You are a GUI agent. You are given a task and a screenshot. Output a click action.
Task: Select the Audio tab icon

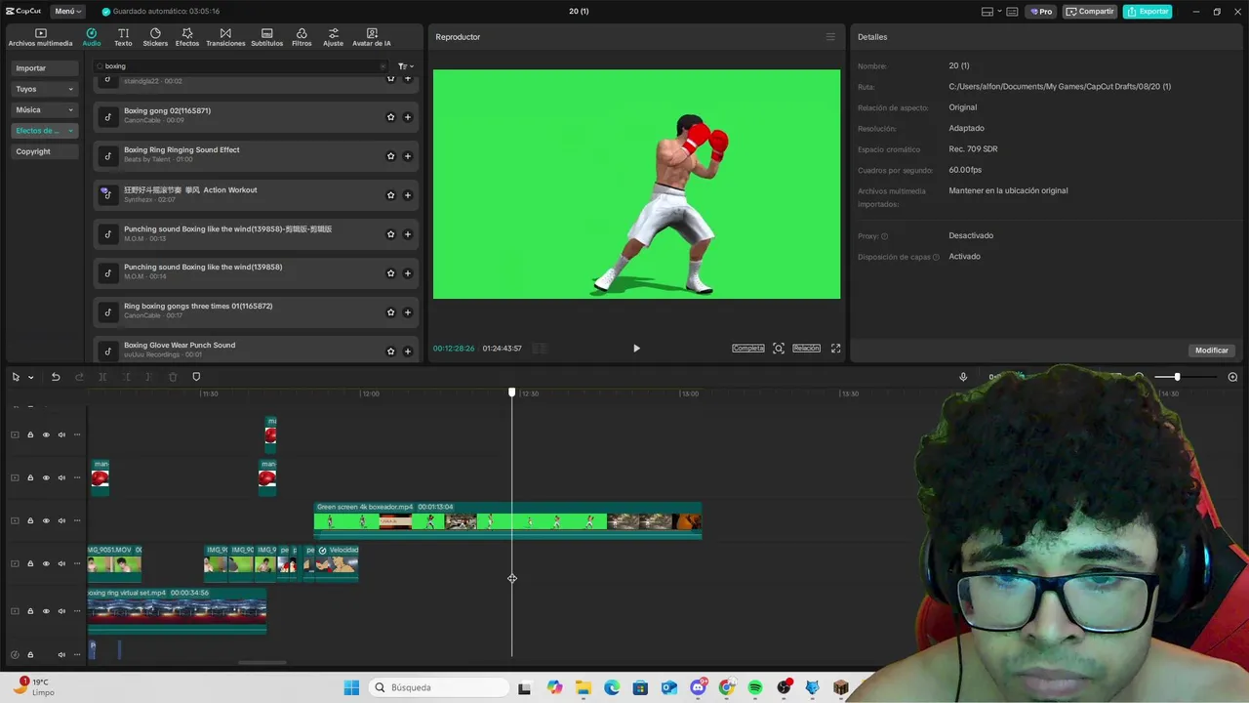[92, 37]
